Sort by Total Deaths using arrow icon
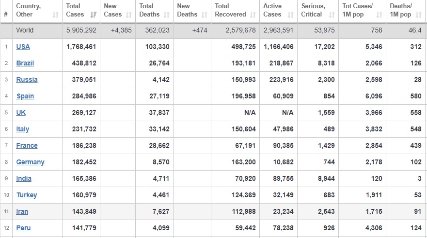The height and width of the screenshot is (238, 427). tap(166, 15)
